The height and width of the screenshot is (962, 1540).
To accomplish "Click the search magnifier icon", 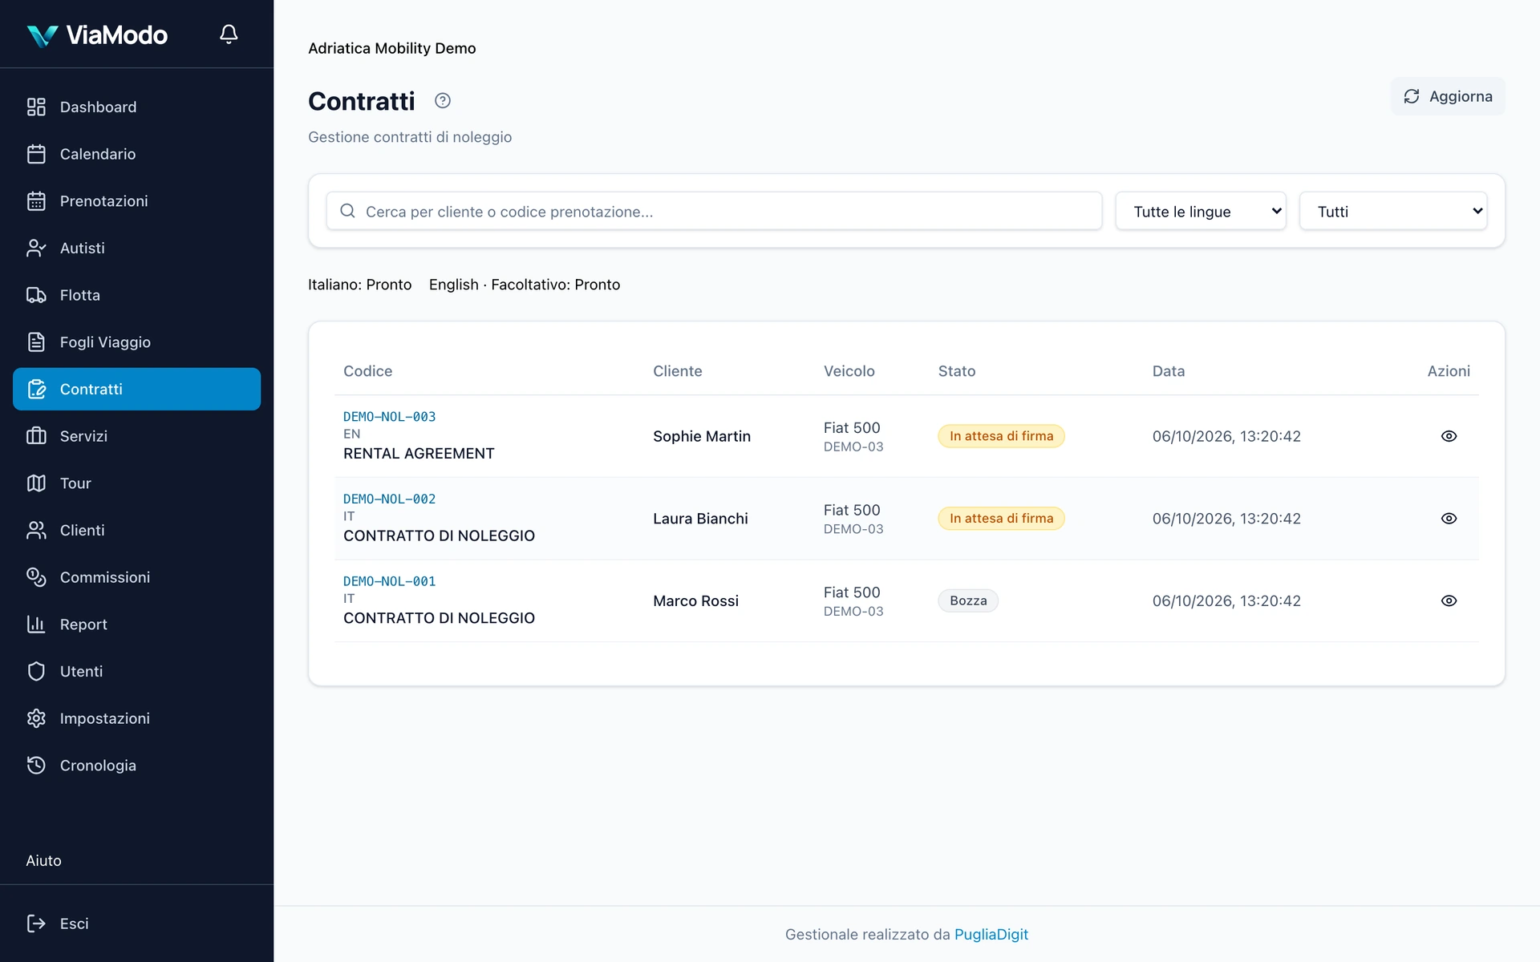I will tap(347, 211).
